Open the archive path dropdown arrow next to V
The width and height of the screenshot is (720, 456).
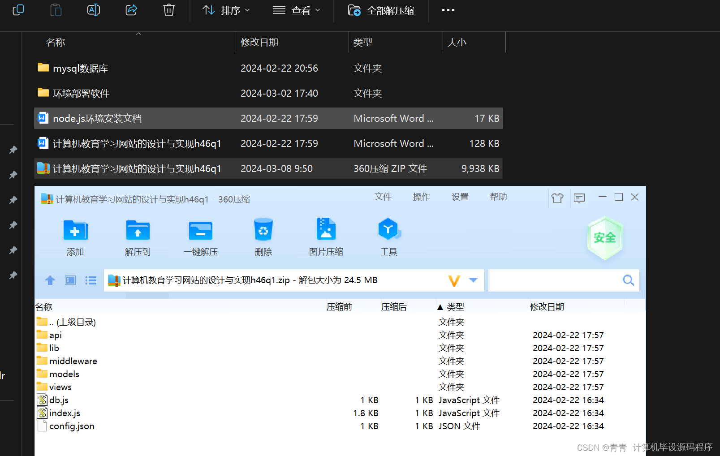(x=474, y=280)
